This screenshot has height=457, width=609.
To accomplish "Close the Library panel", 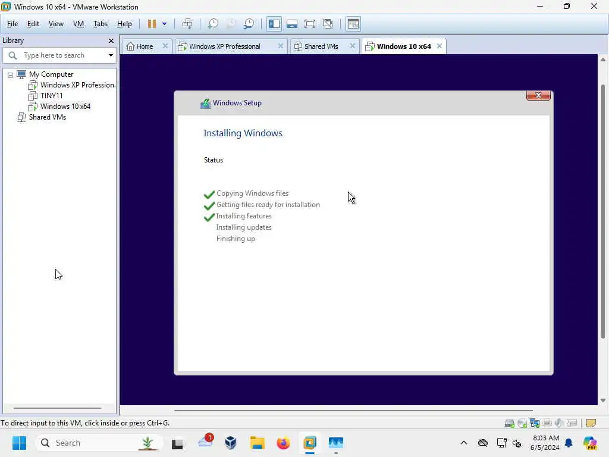I will 111,41.
